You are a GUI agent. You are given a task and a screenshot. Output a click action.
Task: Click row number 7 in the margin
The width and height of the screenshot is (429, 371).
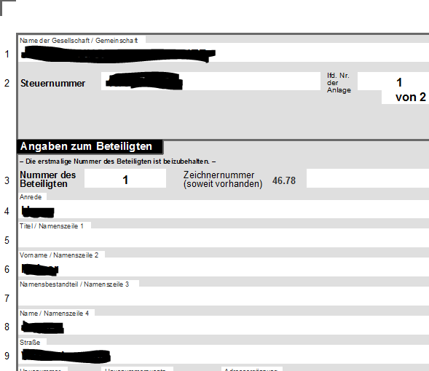click(x=7, y=298)
